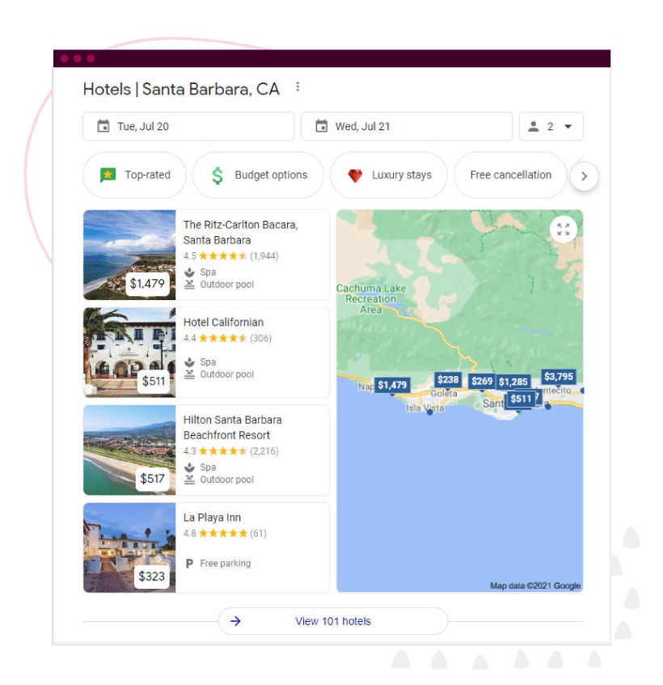Click the Spa icon in the Hilton listing
This screenshot has height=685, width=663.
pyautogui.click(x=189, y=467)
